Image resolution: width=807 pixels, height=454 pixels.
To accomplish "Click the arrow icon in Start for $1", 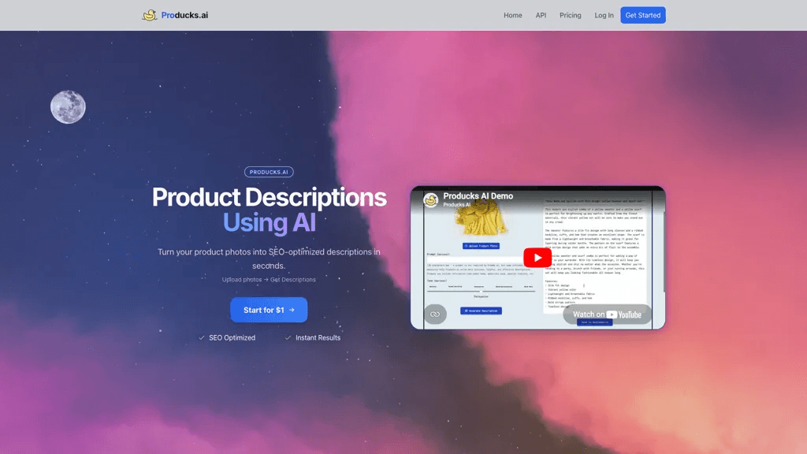I will (x=292, y=310).
